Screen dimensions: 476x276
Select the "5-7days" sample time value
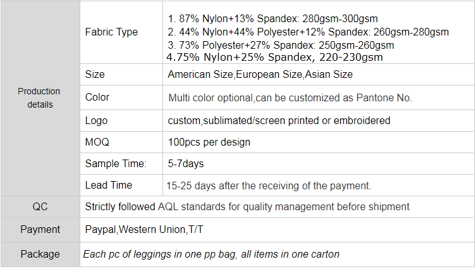(x=185, y=164)
